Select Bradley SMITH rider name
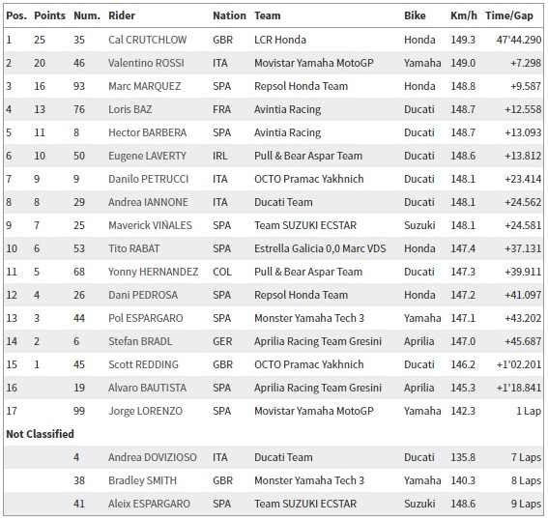 tap(143, 480)
